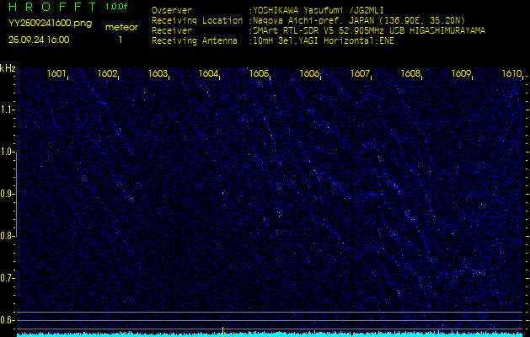530x337 pixels.
Task: Click the YY2509241600.png filename
Action: pos(50,24)
